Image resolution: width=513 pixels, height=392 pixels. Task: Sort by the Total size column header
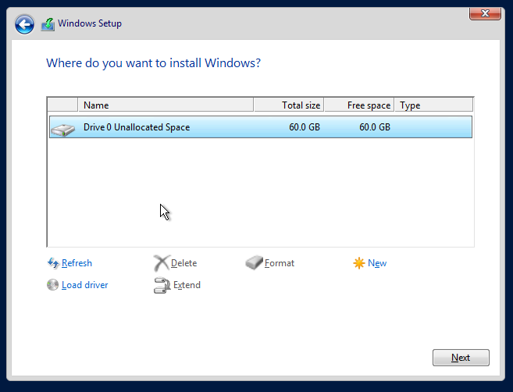pos(289,105)
